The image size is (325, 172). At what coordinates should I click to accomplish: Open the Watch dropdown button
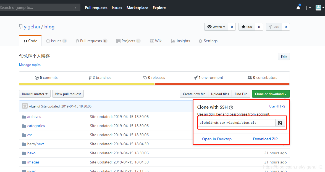(x=216, y=27)
